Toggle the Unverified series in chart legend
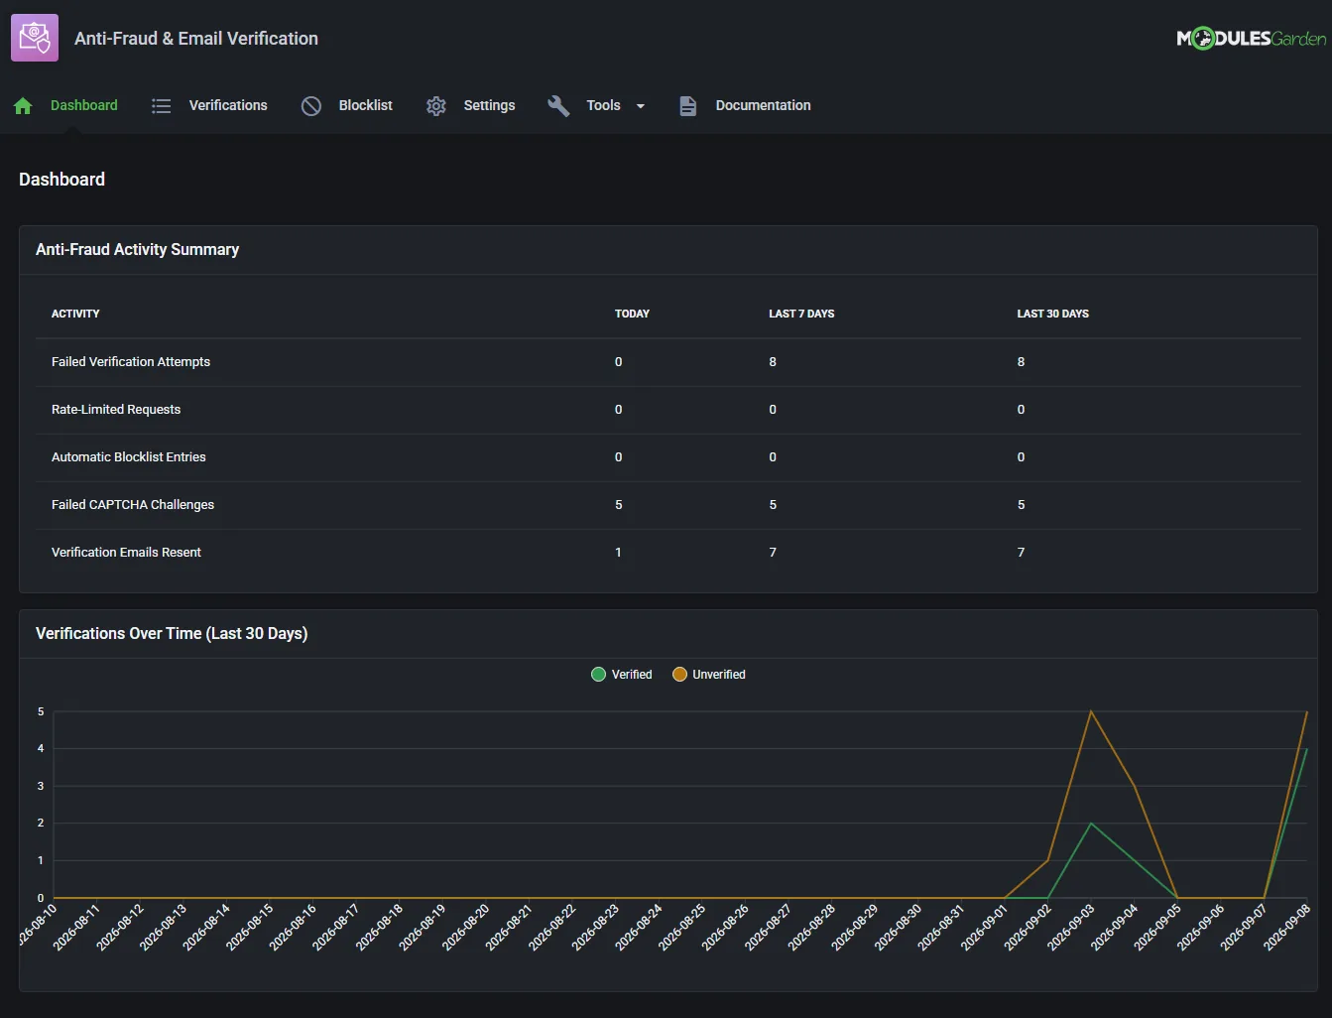The image size is (1332, 1018). 709,675
